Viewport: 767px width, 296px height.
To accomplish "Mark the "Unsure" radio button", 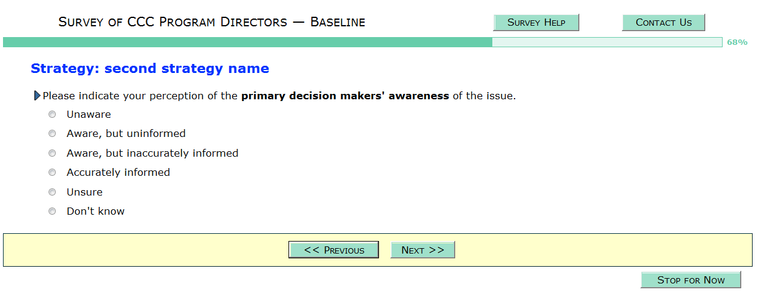I will (x=52, y=192).
